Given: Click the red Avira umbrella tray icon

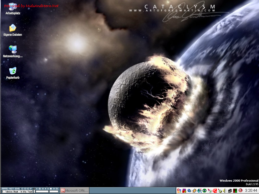Looking at the screenshot, I should click(215, 191).
